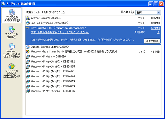Click the Windows Media Player Hotfix icon

tap(28, 52)
